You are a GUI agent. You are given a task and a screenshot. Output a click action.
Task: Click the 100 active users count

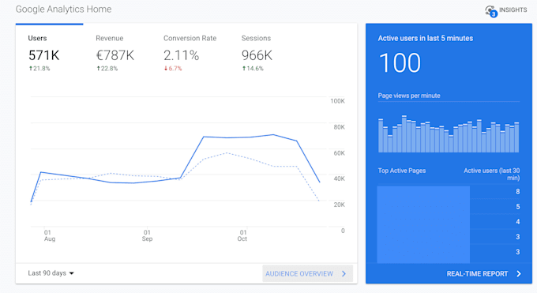[400, 63]
